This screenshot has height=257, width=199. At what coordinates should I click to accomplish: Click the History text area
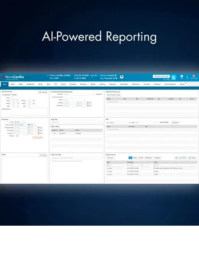tap(24, 170)
